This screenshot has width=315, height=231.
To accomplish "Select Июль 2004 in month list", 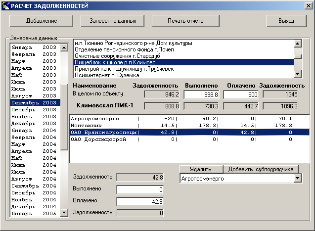I will tap(36, 172).
